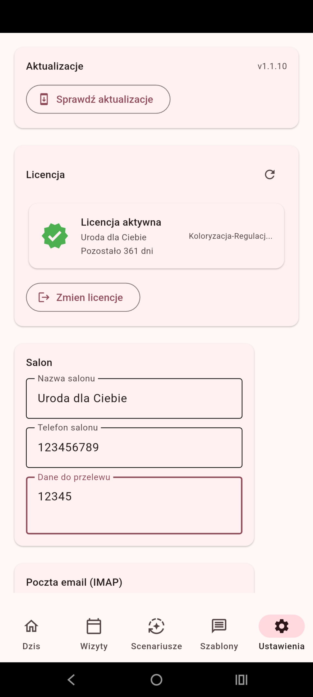Image resolution: width=313 pixels, height=697 pixels.
Task: Select the Wizyty calendar icon
Action: (94, 626)
